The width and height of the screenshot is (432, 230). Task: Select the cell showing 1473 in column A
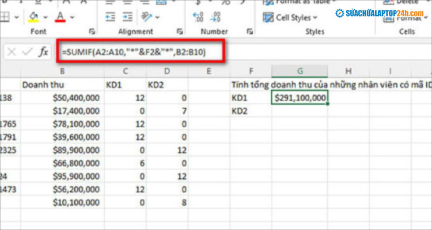pos(10,190)
